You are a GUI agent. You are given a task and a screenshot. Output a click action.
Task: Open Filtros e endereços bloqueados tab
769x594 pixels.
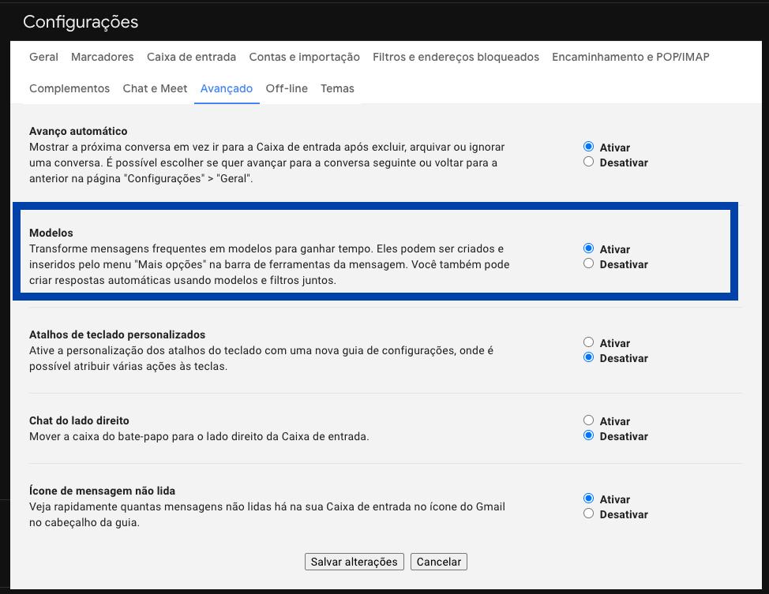point(456,57)
